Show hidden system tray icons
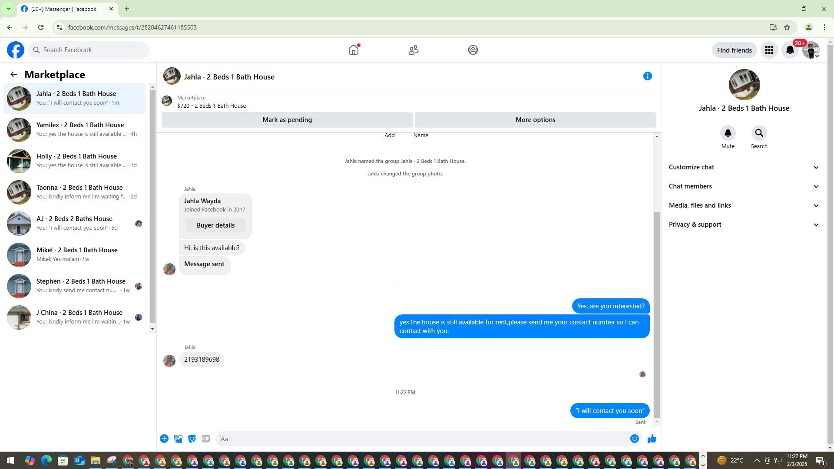This screenshot has height=469, width=834. click(757, 461)
